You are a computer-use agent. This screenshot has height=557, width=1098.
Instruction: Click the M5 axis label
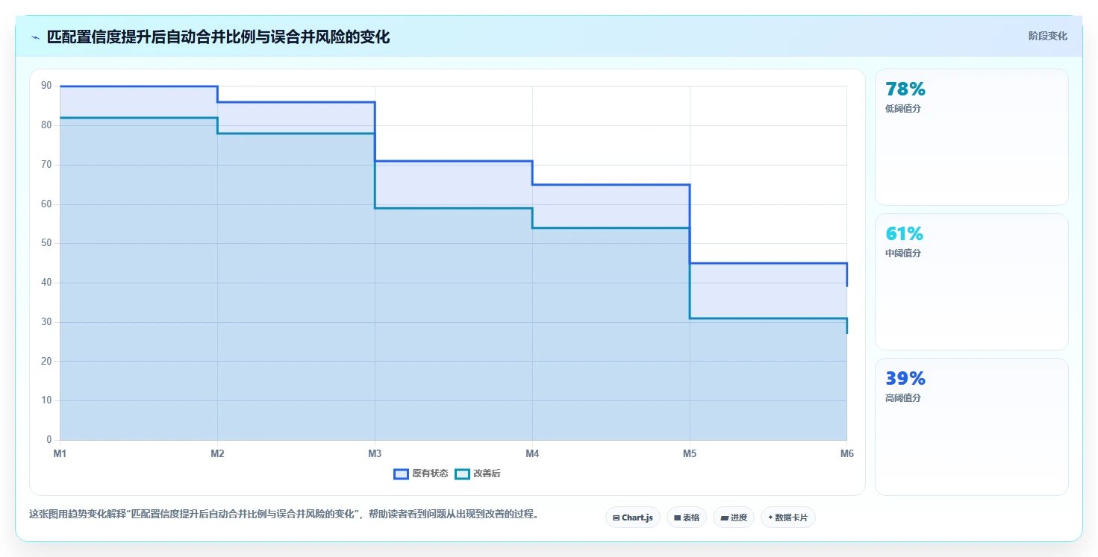[690, 453]
